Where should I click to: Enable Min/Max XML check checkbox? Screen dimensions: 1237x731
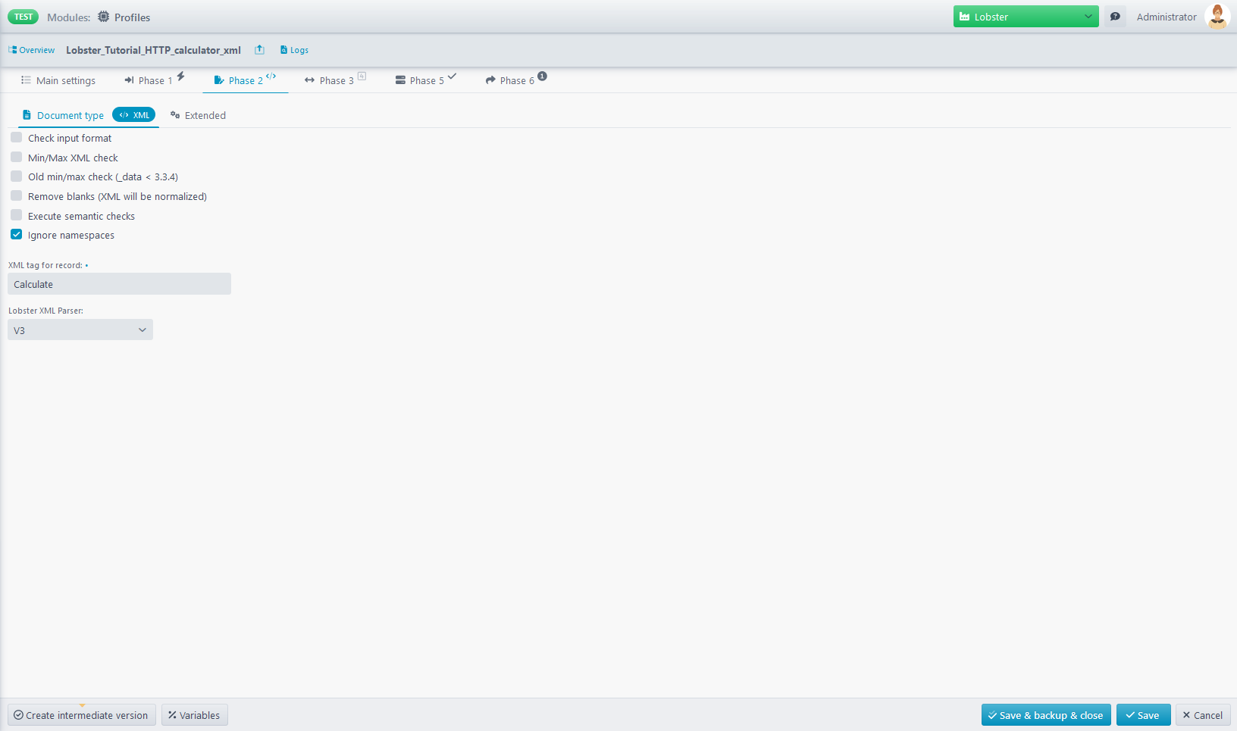pyautogui.click(x=16, y=158)
